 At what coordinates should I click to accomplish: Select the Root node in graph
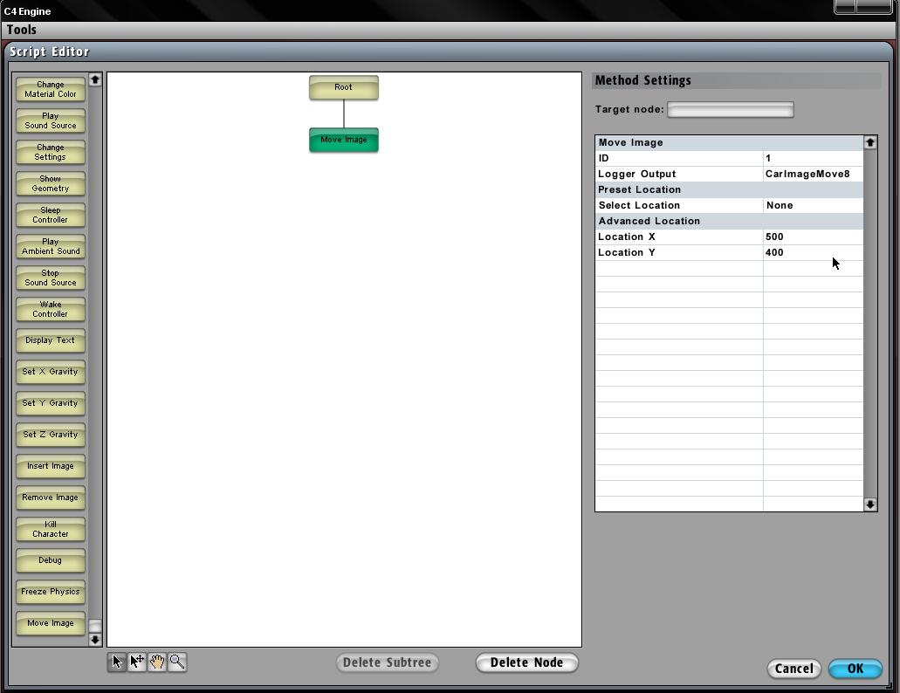pyautogui.click(x=343, y=88)
